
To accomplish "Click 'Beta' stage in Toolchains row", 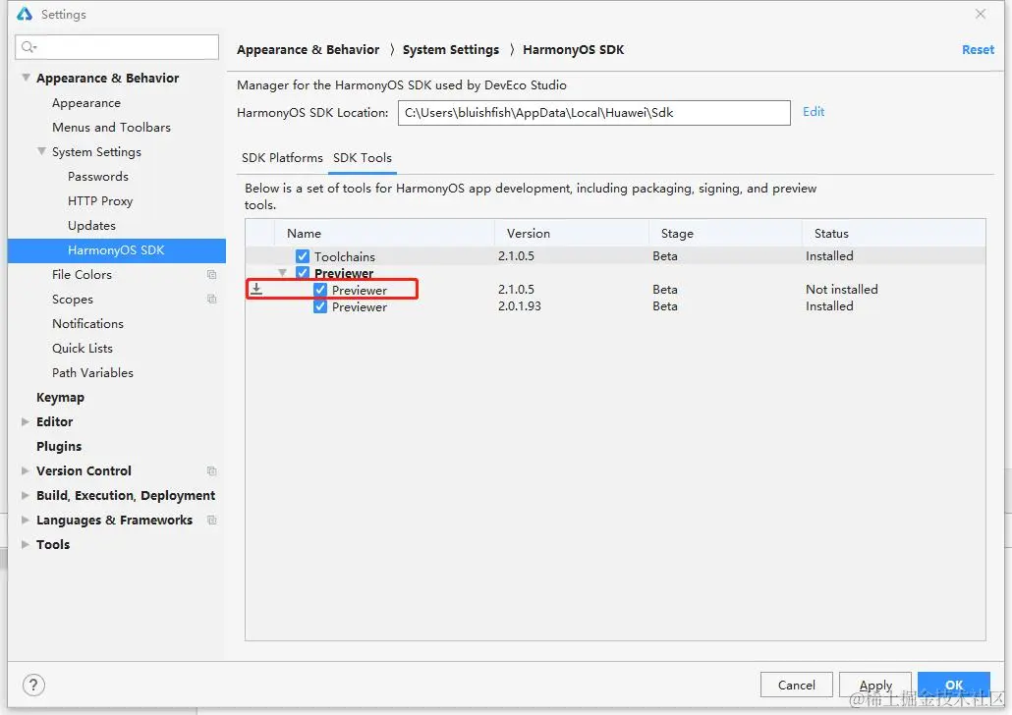I will pyautogui.click(x=665, y=255).
